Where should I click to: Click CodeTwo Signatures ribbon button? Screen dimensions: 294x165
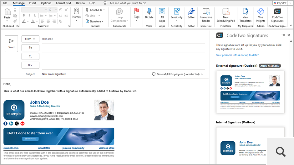pos(277,15)
